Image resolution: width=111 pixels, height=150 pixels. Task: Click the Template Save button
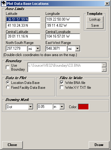[x=95, y=25]
